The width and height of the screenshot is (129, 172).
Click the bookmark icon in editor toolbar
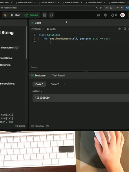tap(125, 29)
